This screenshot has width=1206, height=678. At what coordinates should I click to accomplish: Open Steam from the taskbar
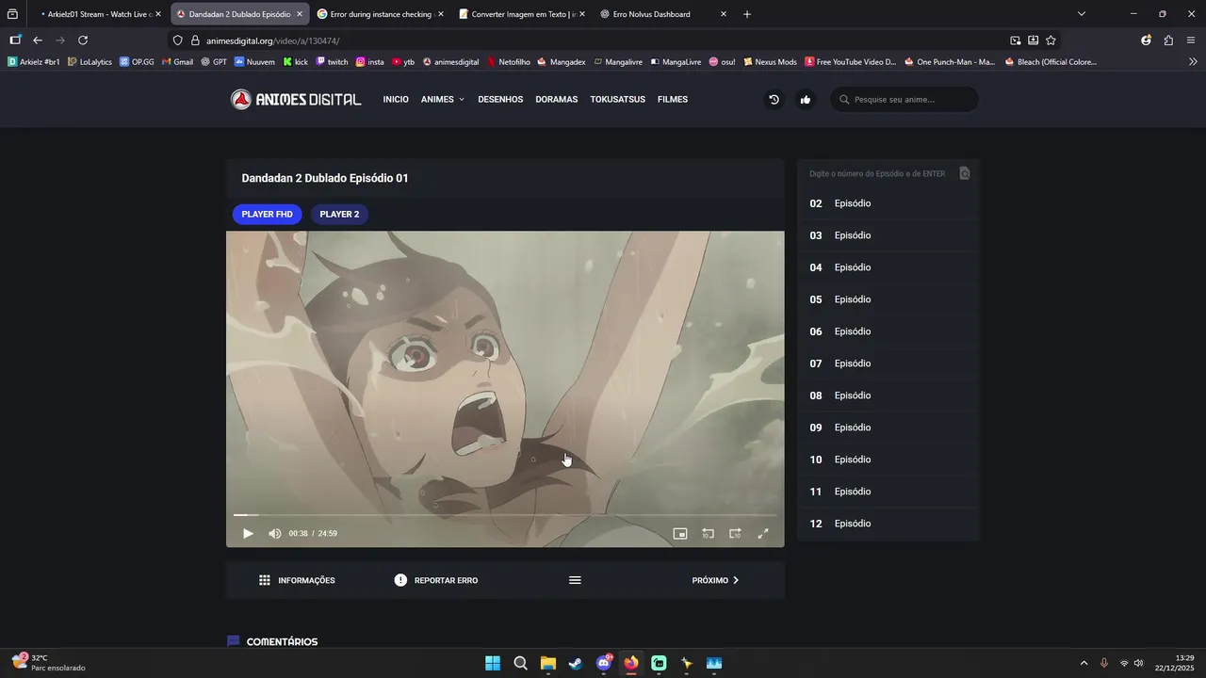[576, 663]
